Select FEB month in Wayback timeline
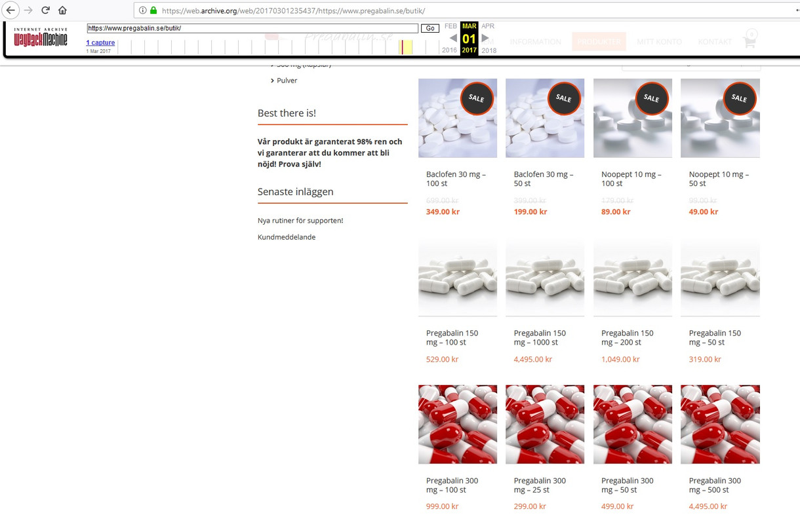The image size is (800, 524). click(x=450, y=26)
